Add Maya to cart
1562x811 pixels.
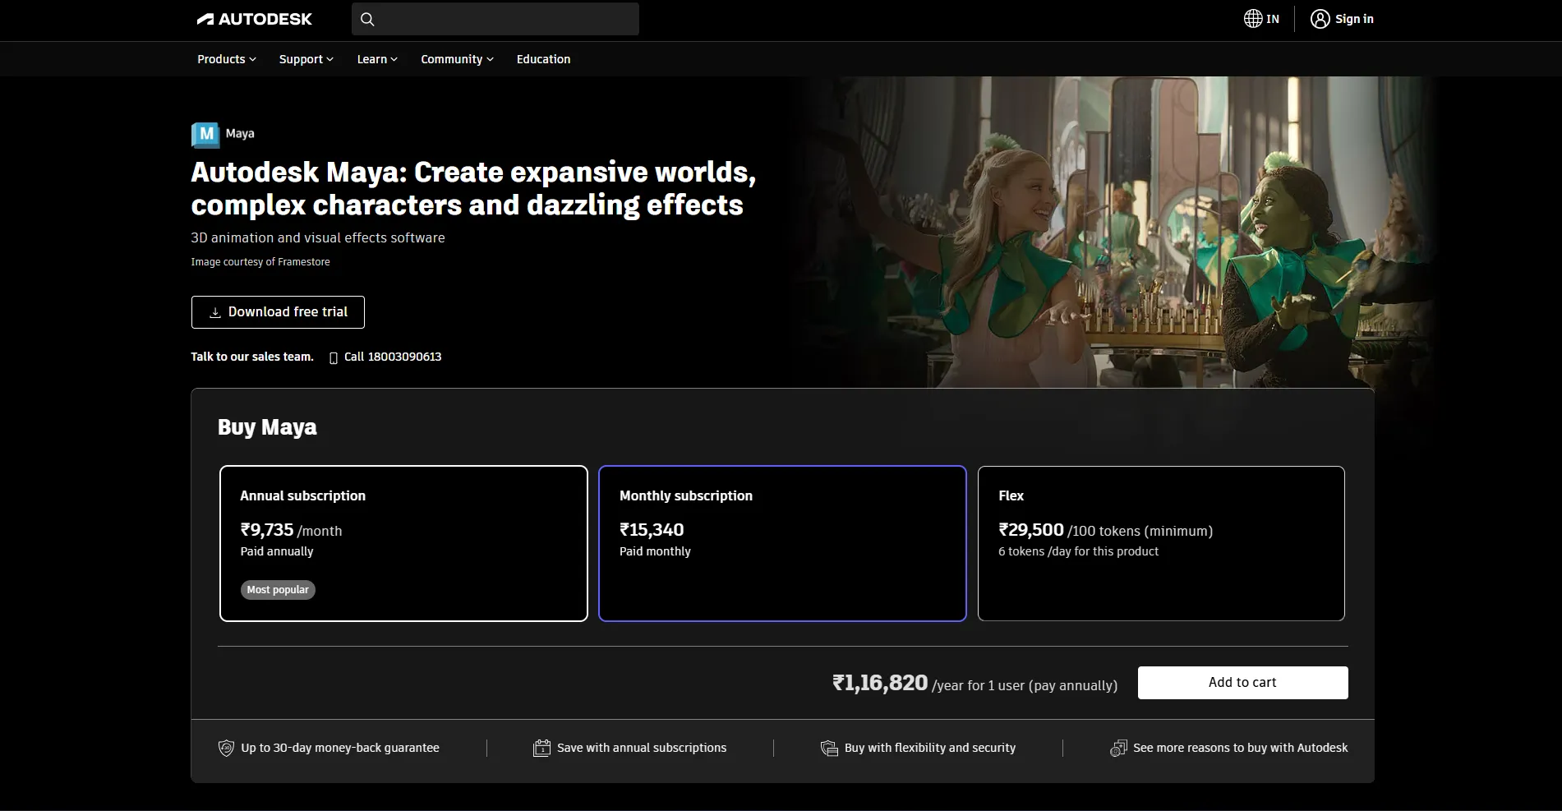tap(1242, 683)
